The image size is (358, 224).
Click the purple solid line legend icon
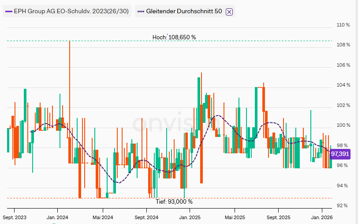click(x=8, y=11)
